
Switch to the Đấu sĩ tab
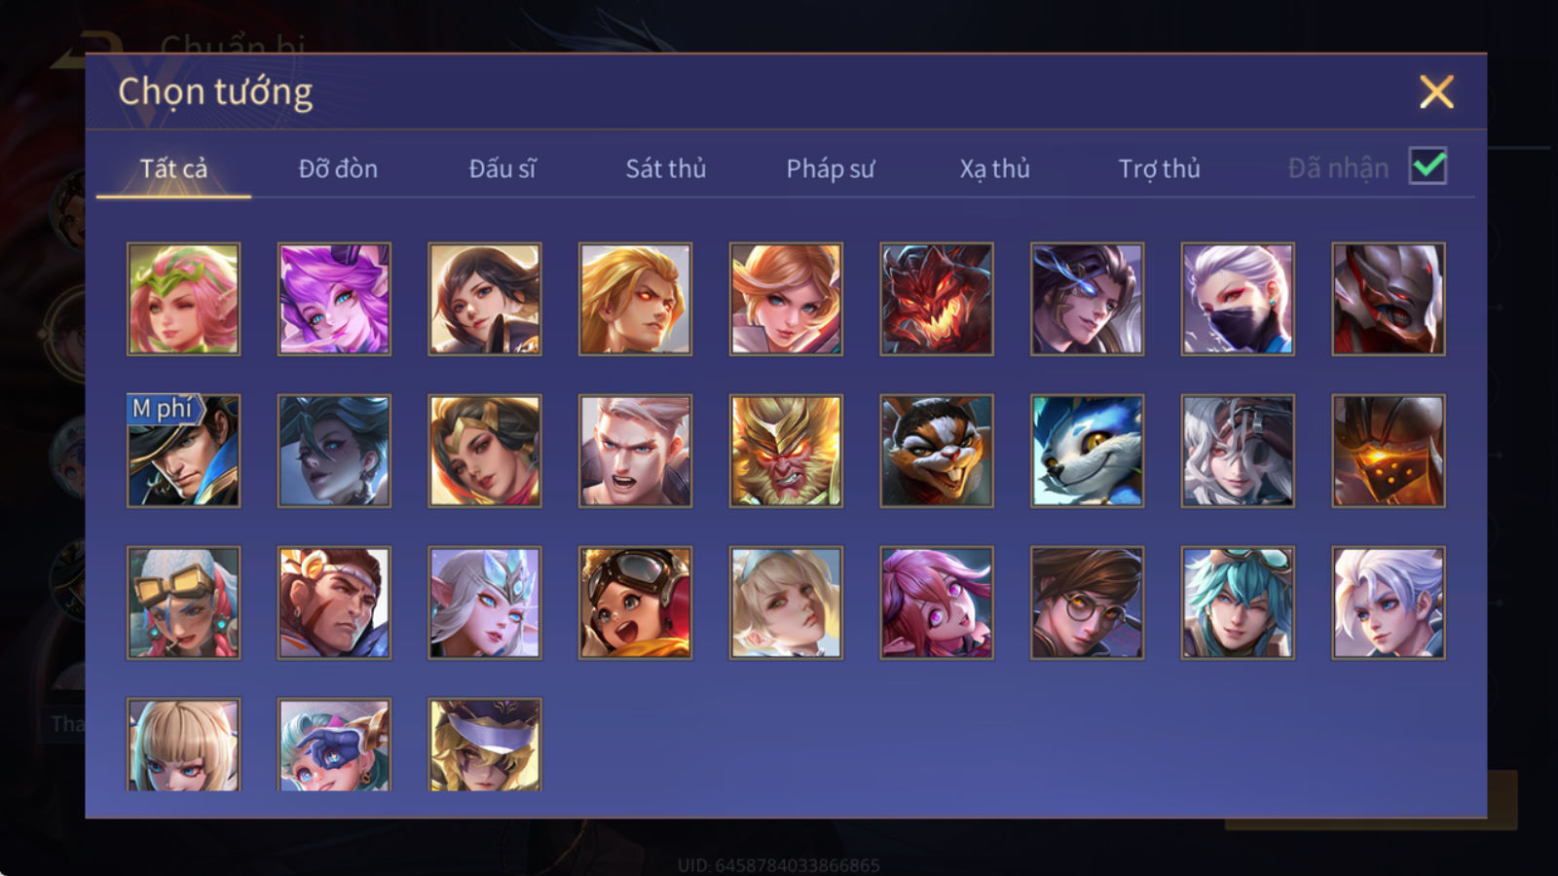pos(502,168)
